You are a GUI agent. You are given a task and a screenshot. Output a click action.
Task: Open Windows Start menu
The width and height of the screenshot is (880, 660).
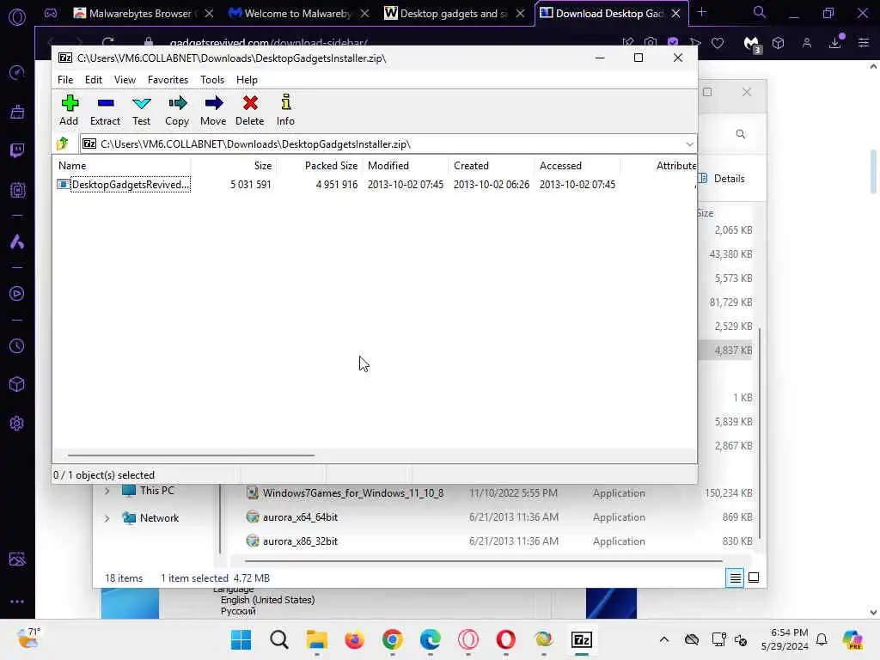241,639
